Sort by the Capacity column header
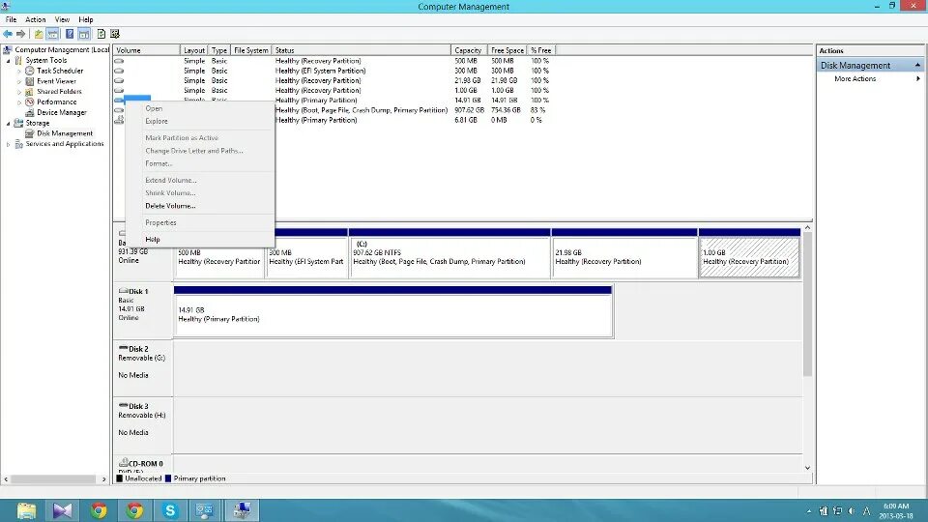Viewport: 928px width, 522px height. coord(469,50)
